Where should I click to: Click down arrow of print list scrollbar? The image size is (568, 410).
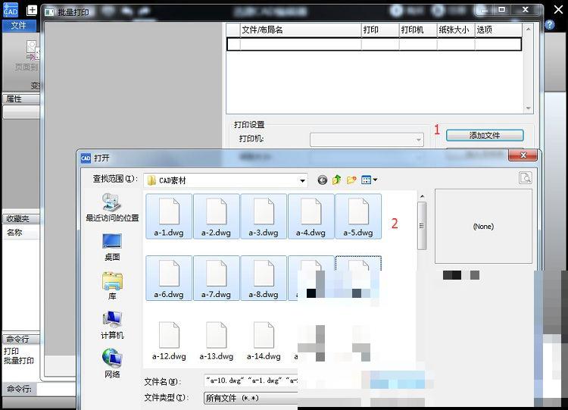point(528,108)
